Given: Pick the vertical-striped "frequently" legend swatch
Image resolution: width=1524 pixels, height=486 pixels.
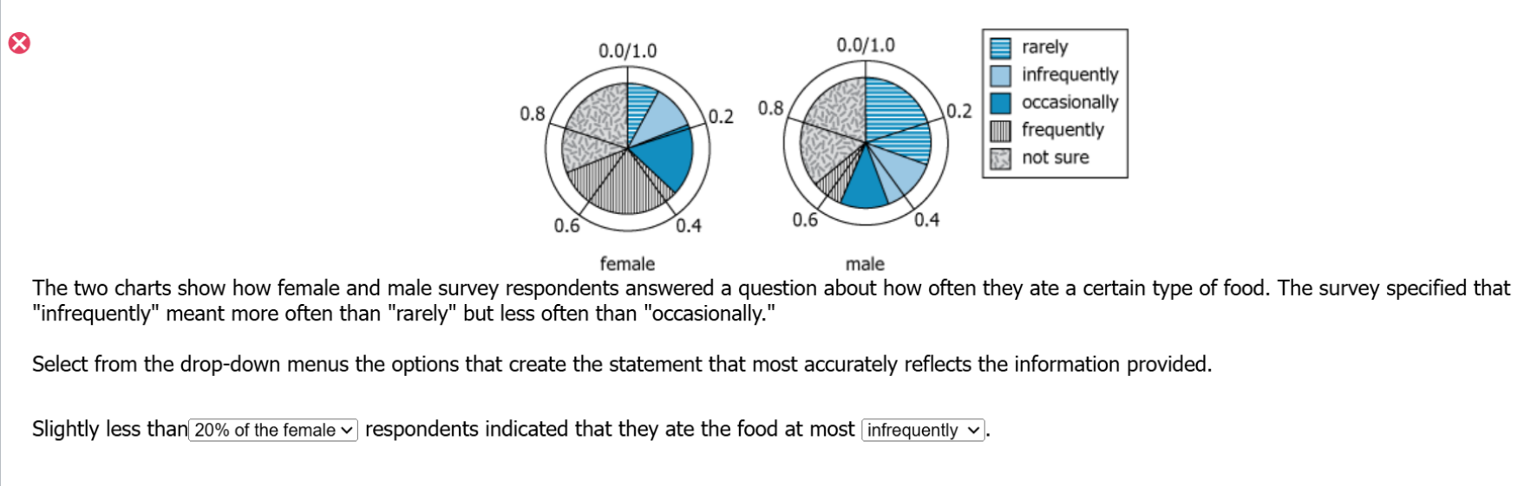Looking at the screenshot, I should (x=1000, y=131).
